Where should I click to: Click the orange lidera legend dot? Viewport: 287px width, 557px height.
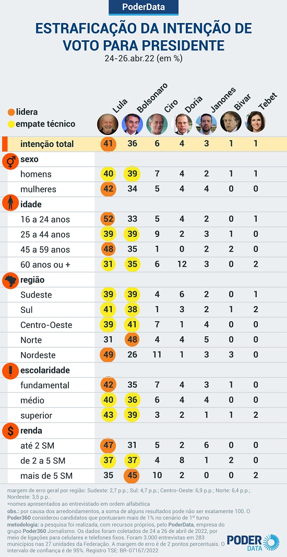pos(11,112)
